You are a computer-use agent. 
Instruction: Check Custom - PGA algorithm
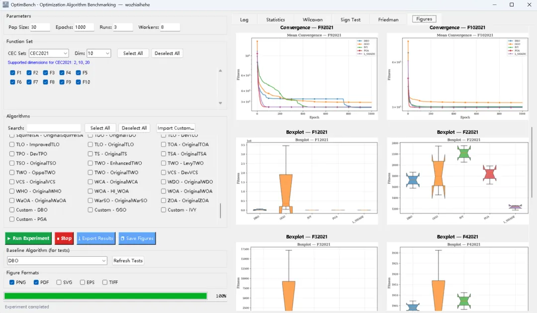click(x=12, y=219)
